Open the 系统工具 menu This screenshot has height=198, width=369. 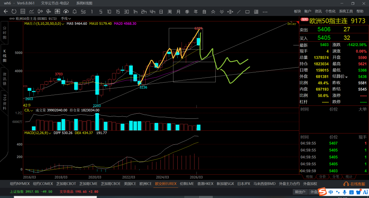pos(346,11)
